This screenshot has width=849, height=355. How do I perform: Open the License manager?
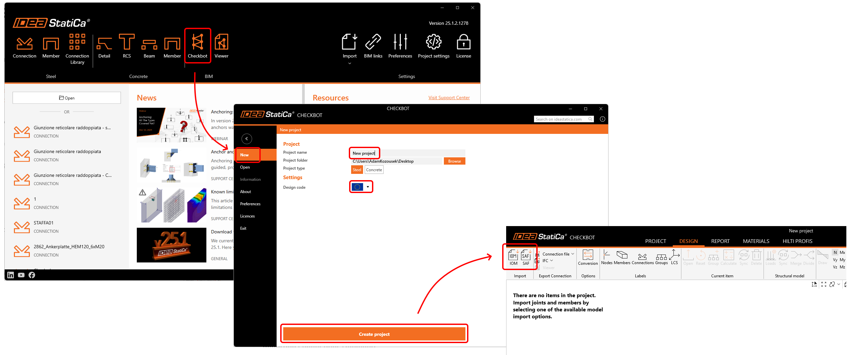click(464, 46)
